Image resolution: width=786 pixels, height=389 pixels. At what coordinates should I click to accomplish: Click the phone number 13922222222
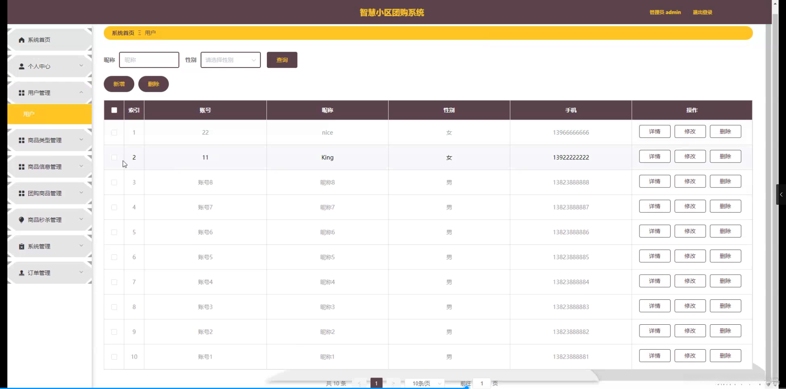click(x=571, y=158)
